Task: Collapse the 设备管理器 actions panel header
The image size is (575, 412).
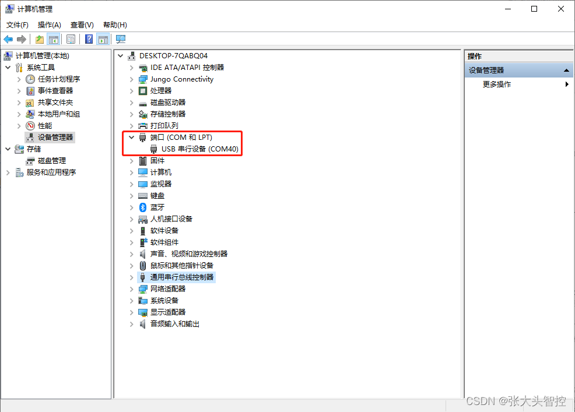Action: pyautogui.click(x=566, y=69)
